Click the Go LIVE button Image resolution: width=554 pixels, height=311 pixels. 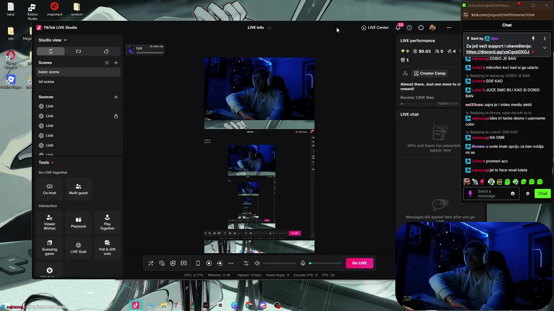point(359,263)
